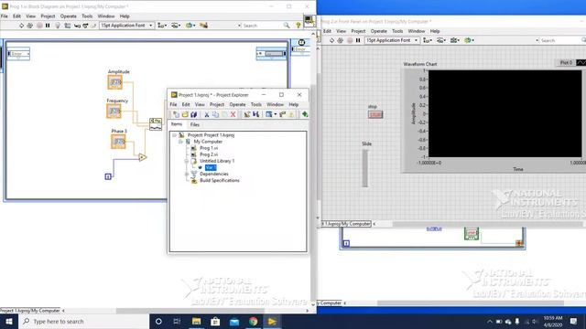Show Context Help in Prog 1 window
This screenshot has width=586, height=329.
coord(298,26)
